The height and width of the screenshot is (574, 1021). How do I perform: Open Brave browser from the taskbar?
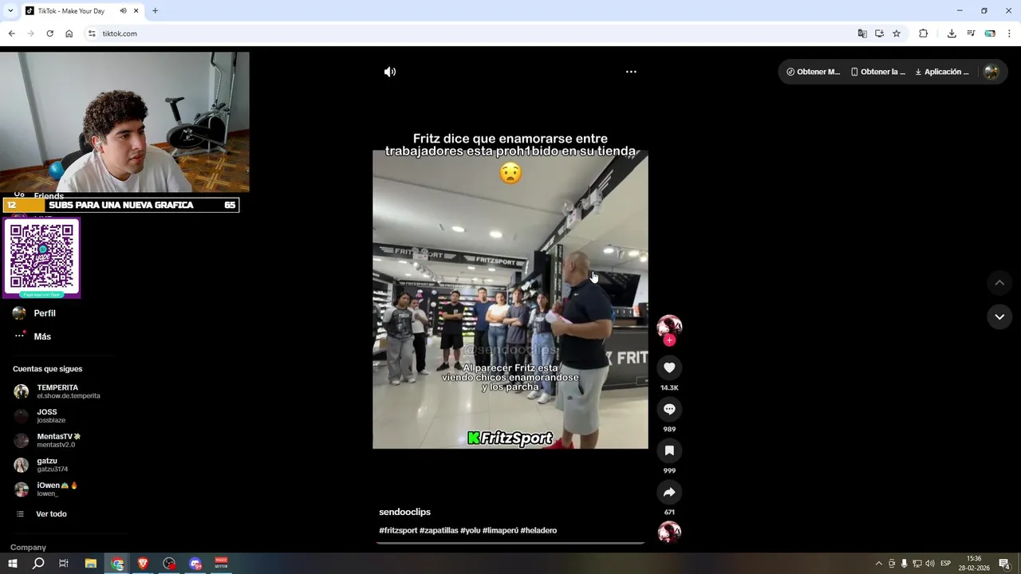pos(143,564)
